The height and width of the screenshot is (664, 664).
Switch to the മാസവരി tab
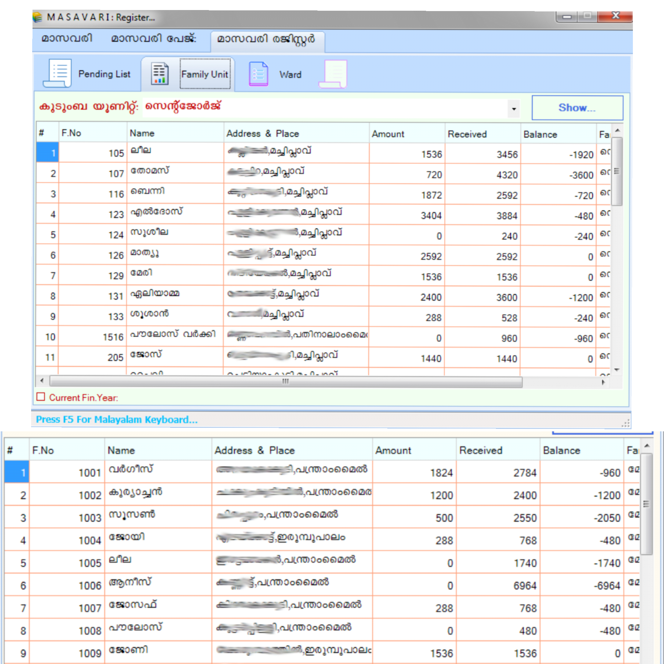point(66,38)
